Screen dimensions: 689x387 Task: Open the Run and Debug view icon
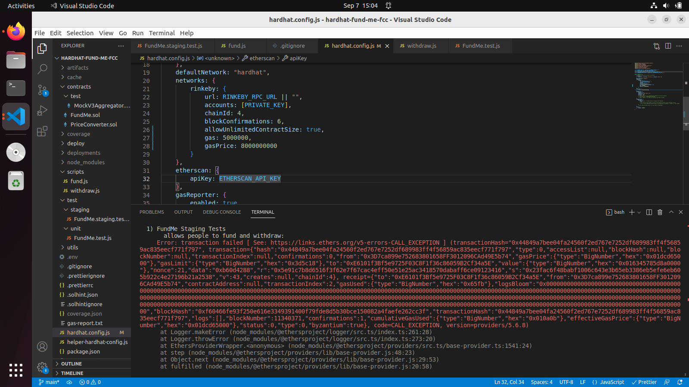[42, 111]
